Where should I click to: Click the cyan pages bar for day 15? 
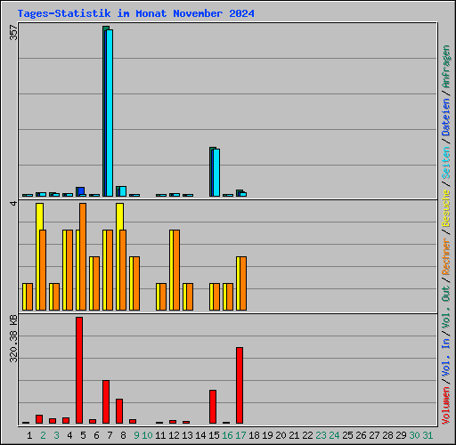point(216,173)
